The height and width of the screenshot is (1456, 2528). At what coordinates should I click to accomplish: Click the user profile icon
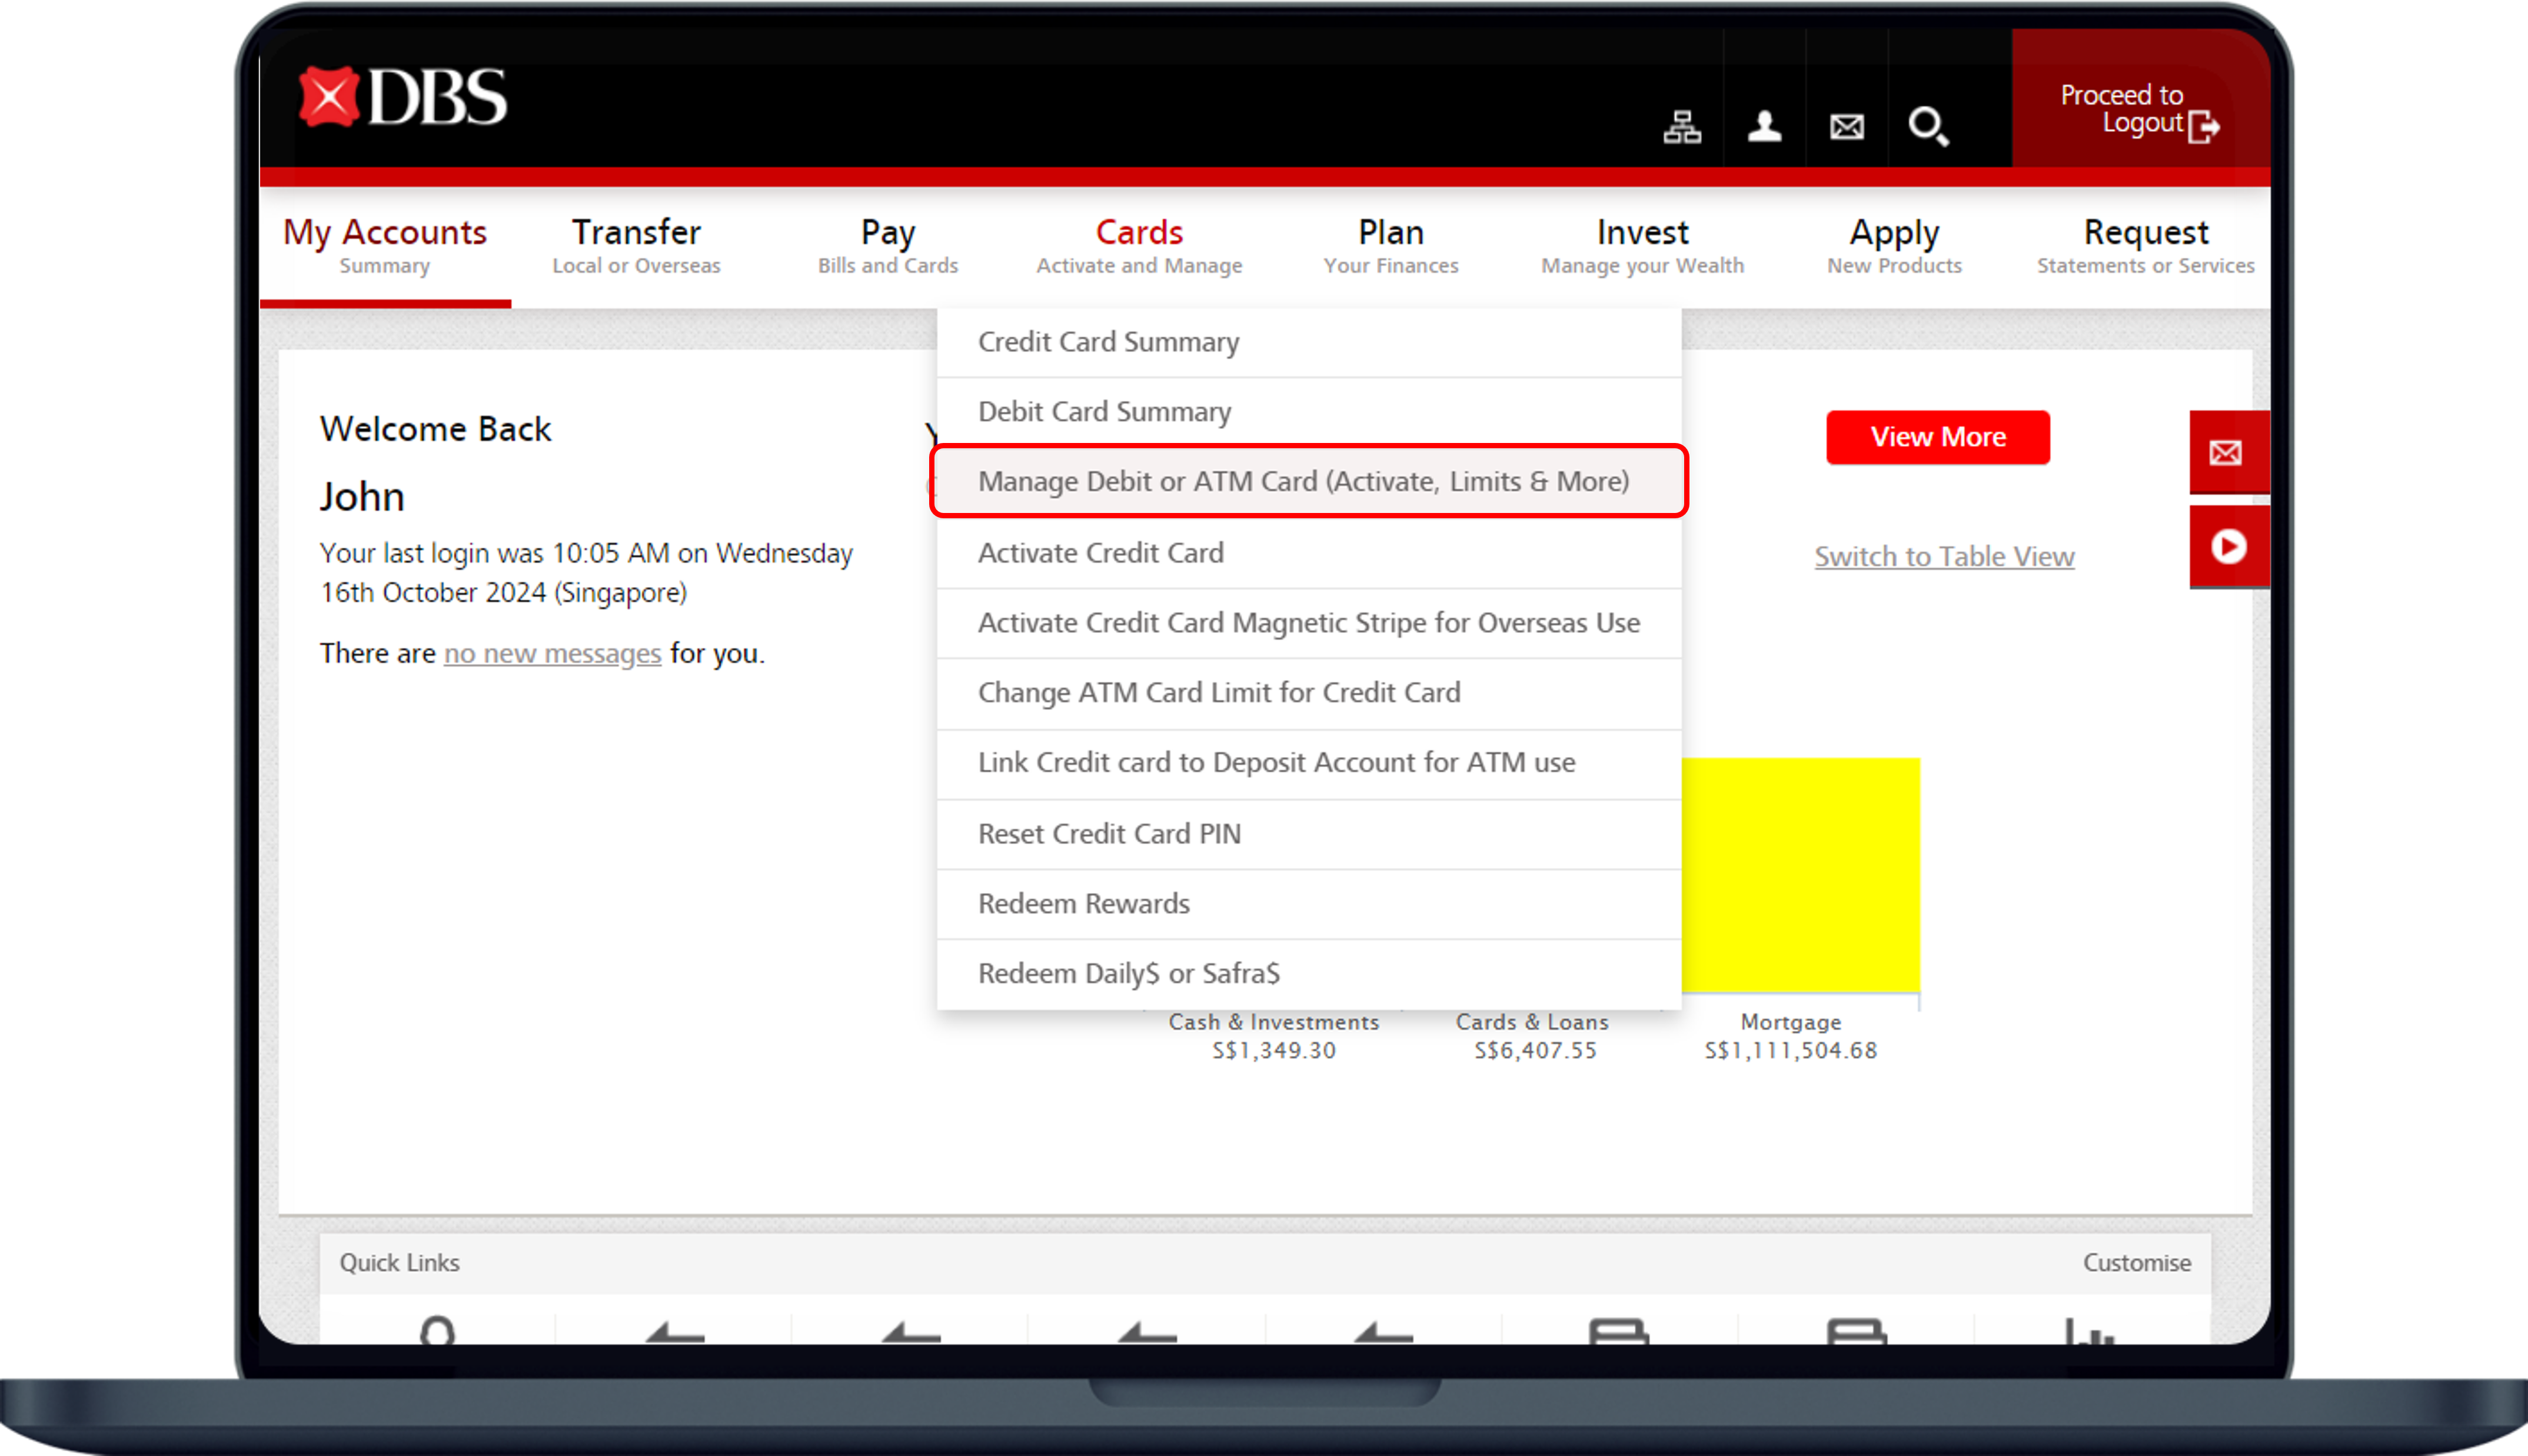(x=1765, y=127)
